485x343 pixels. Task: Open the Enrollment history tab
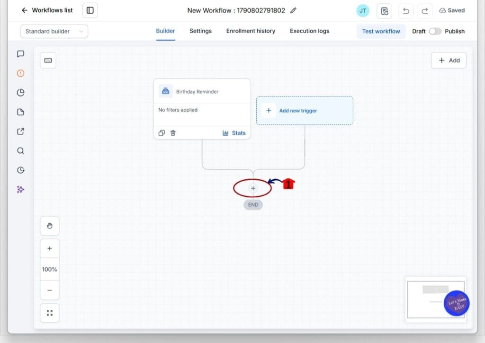pos(251,31)
